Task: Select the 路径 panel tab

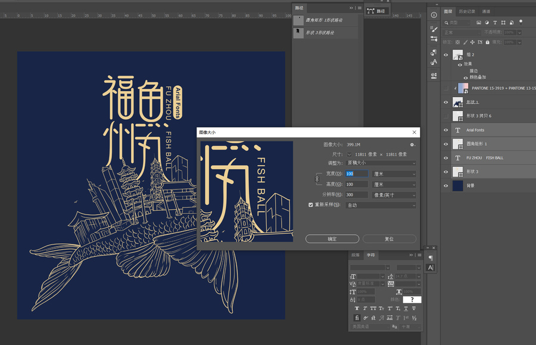Action: coord(299,8)
